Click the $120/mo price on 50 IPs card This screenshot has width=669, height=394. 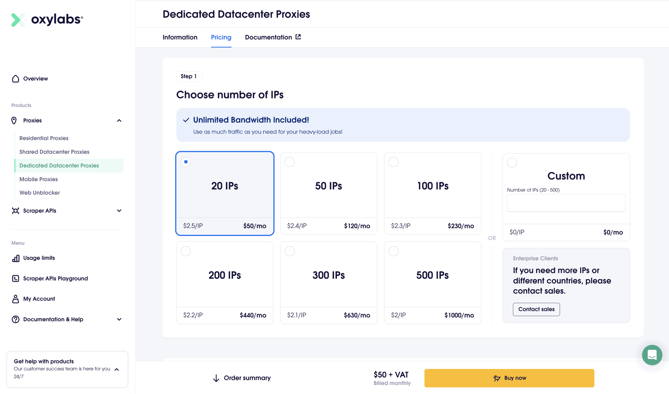pos(357,226)
